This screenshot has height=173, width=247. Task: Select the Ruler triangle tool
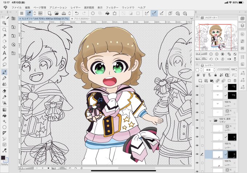click(4, 133)
